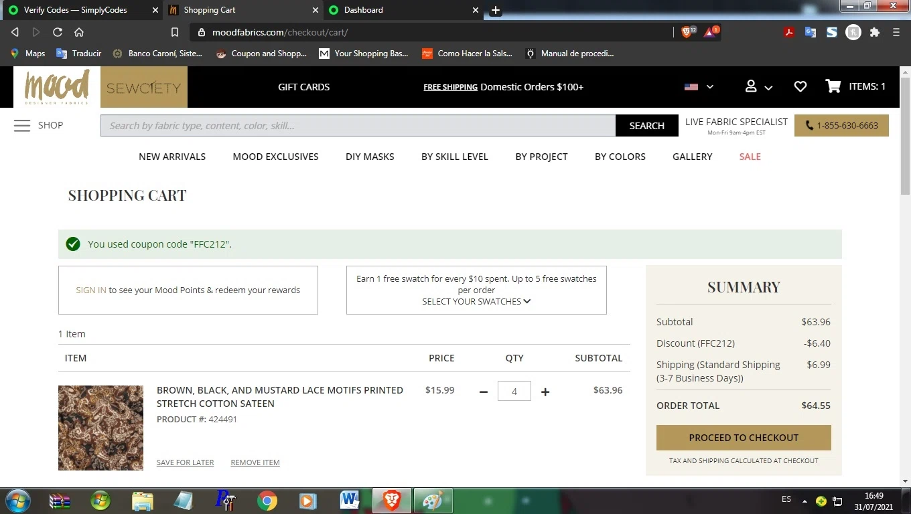Viewport: 911px width, 514px height.
Task: Open the SHOP hamburger menu
Action: pos(38,125)
